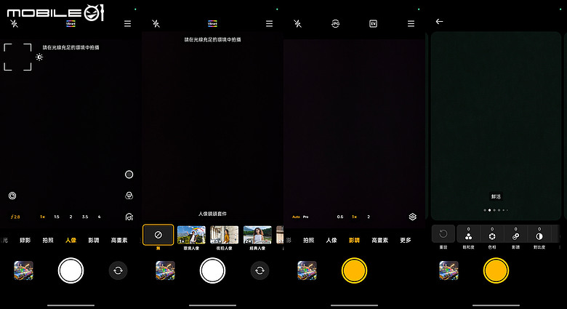Viewport: 567px width, 309px height.
Task: Switch to 高畫素 mode on the third screen
Action: 379,240
